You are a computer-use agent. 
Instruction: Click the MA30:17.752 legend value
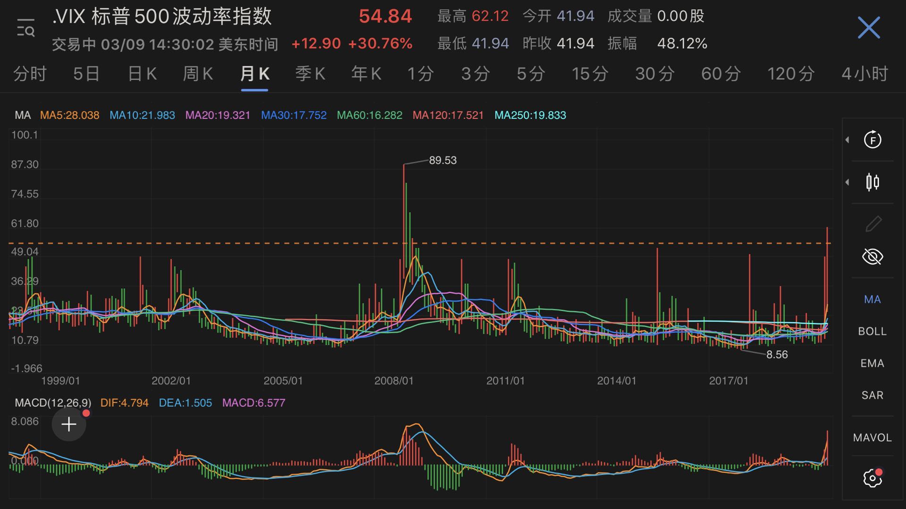(x=294, y=115)
